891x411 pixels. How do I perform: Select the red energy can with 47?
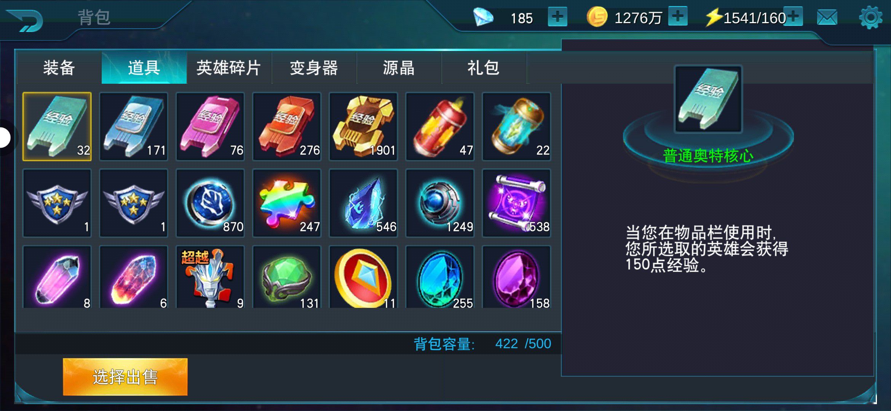[440, 126]
